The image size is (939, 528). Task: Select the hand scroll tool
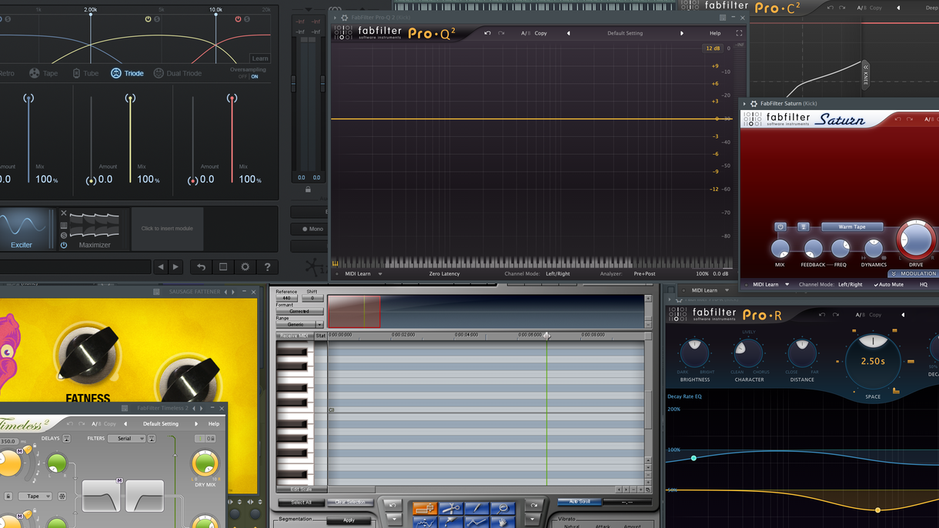tap(503, 522)
